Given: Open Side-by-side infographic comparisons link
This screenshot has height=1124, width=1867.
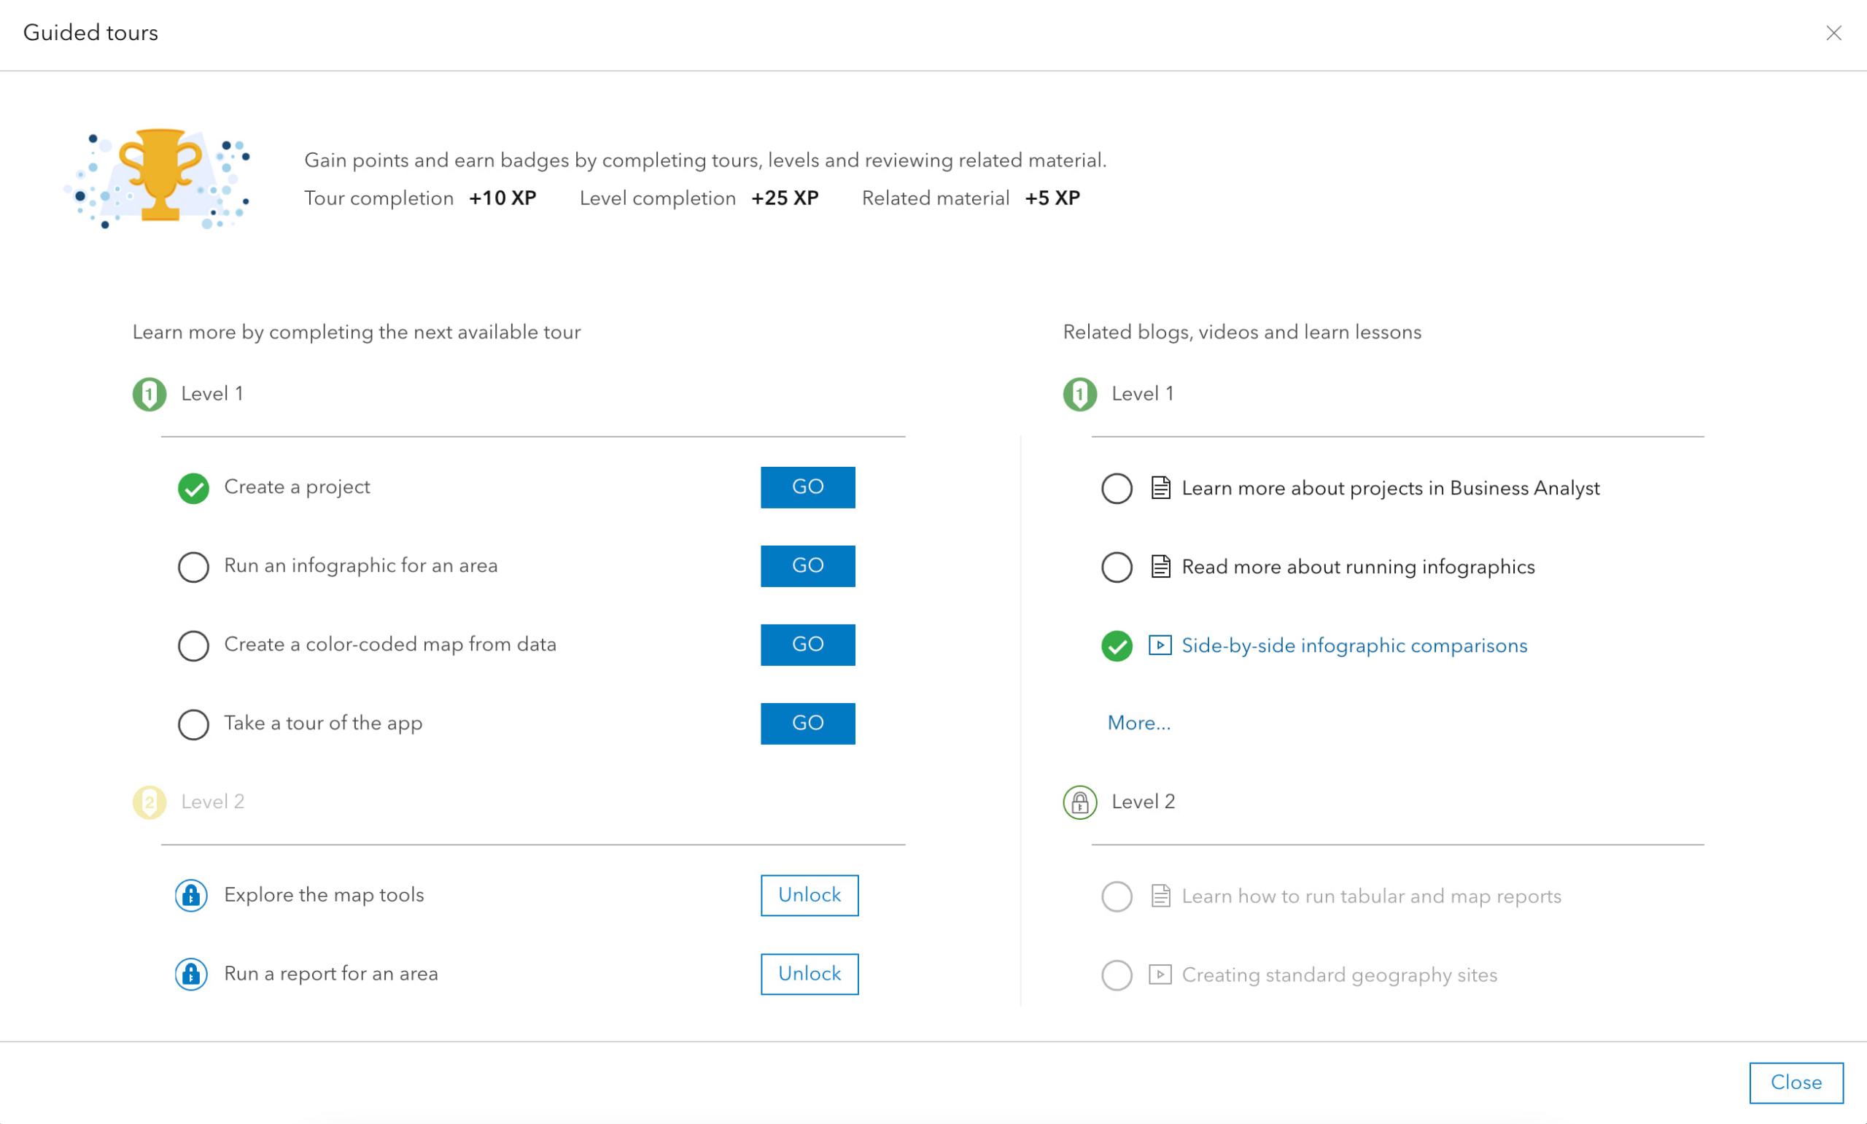Looking at the screenshot, I should tap(1354, 646).
